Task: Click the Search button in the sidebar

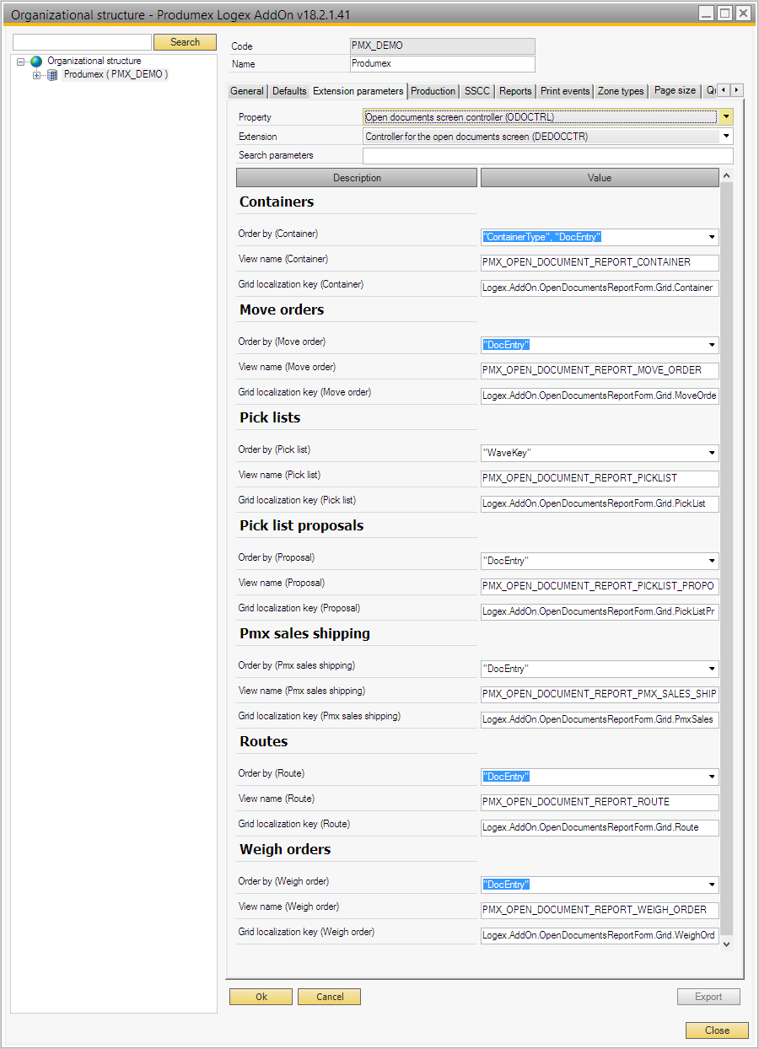Action: point(185,41)
